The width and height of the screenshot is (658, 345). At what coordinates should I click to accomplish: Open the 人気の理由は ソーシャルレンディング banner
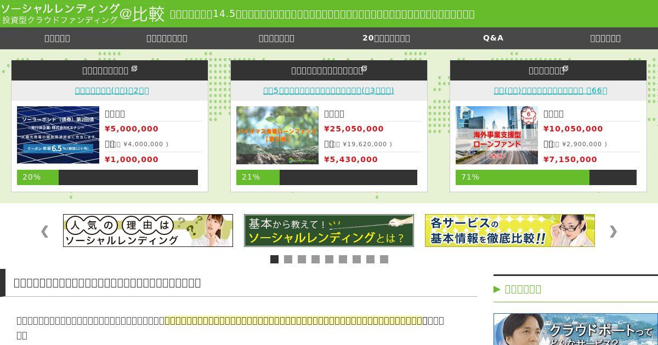click(x=148, y=231)
